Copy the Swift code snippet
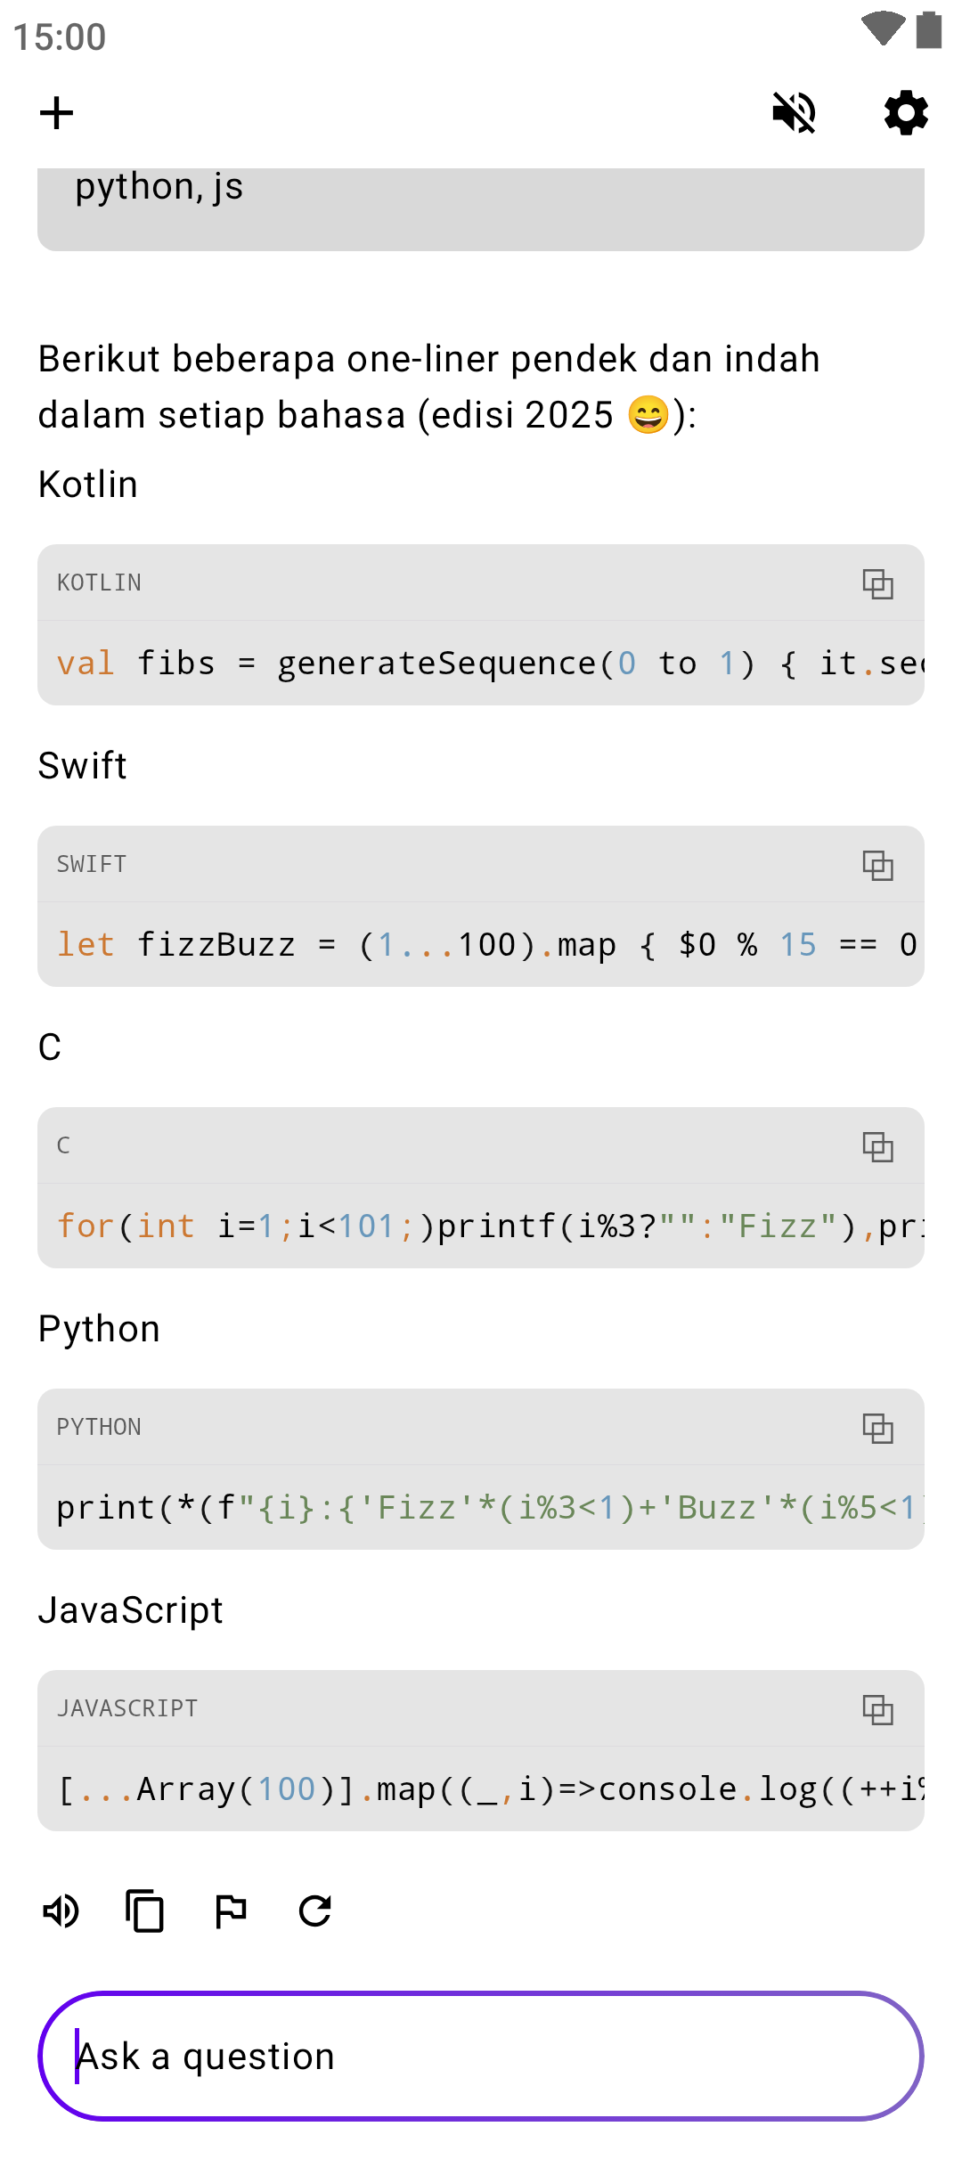Image resolution: width=962 pixels, height=2159 pixels. (x=877, y=866)
